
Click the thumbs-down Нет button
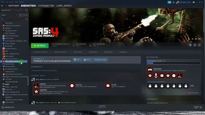[x=87, y=60]
